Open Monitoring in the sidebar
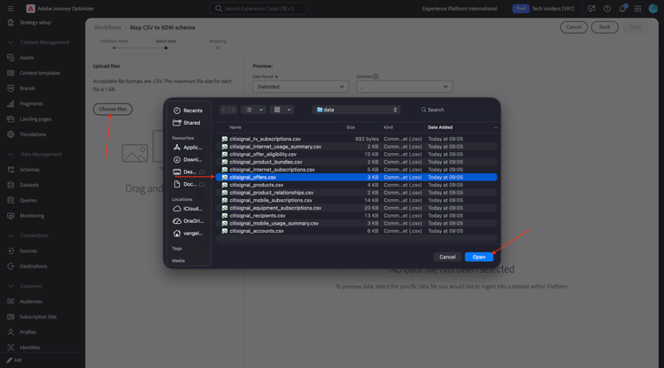The image size is (664, 368). tap(32, 215)
